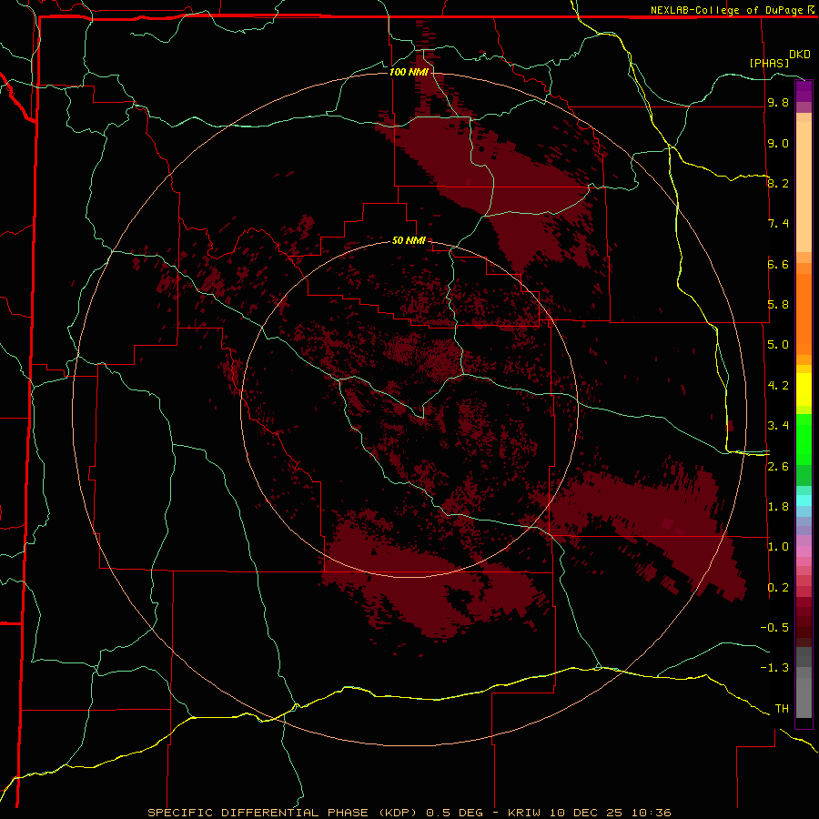This screenshot has width=819, height=819.
Task: Click the TH threshold label
Action: (x=782, y=709)
